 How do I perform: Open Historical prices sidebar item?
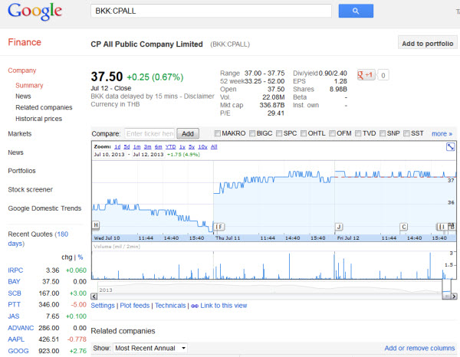coord(39,119)
